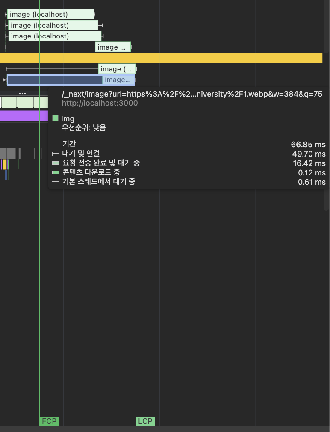The height and width of the screenshot is (432, 330).
Task: Select a light green frame in frames track
Action: 25,103
